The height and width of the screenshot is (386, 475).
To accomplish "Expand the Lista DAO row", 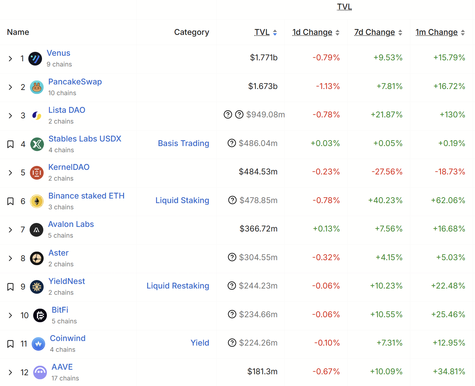I will click(x=10, y=116).
